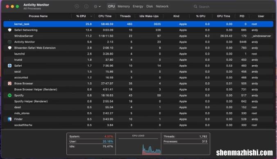This screenshot has height=159, width=277.
Task: Click the Finder face icon
Action: (x=10, y=119)
